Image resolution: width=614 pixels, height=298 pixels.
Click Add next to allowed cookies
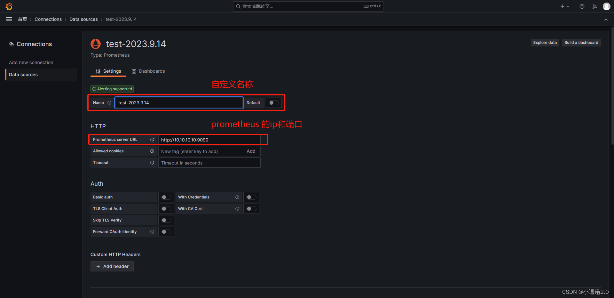coord(251,151)
